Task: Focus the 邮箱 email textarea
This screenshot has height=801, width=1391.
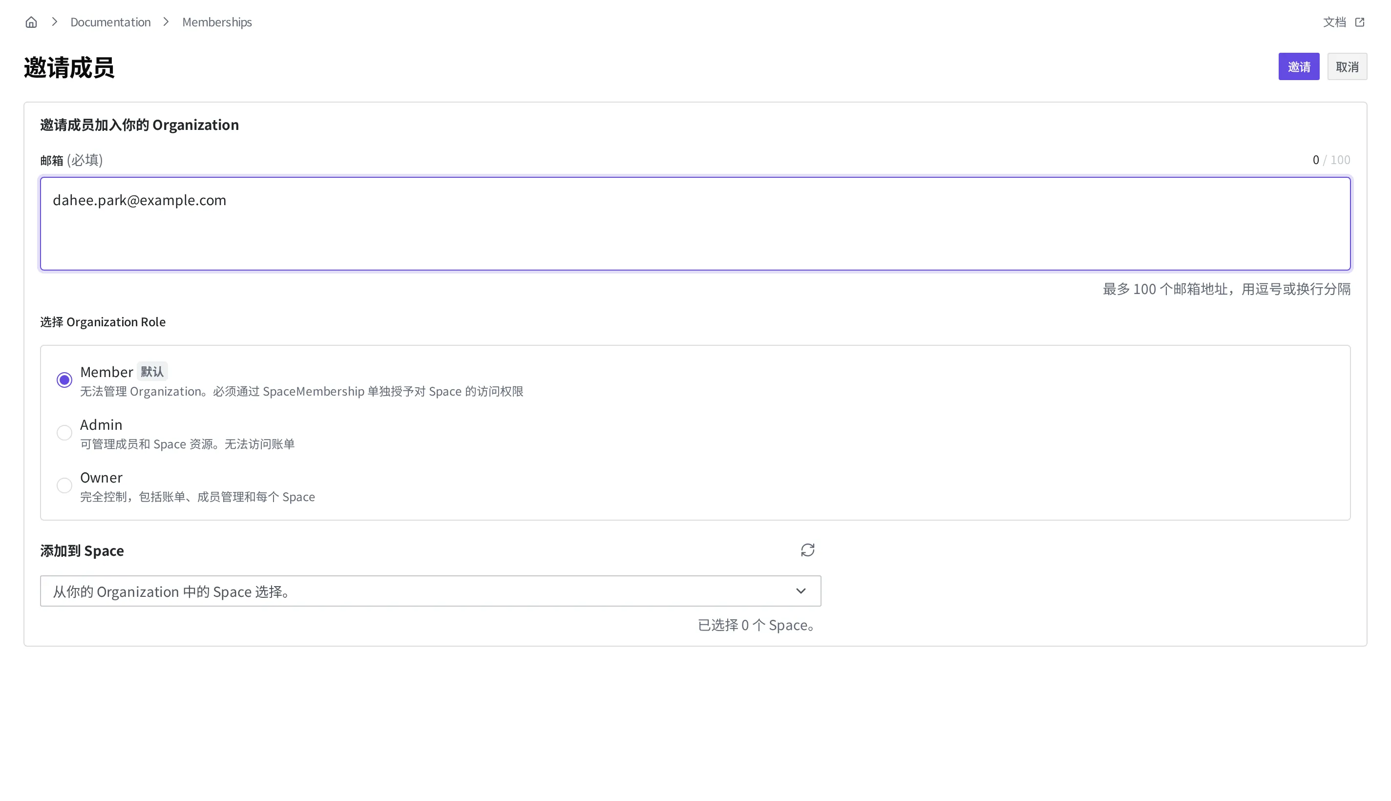Action: coord(695,223)
